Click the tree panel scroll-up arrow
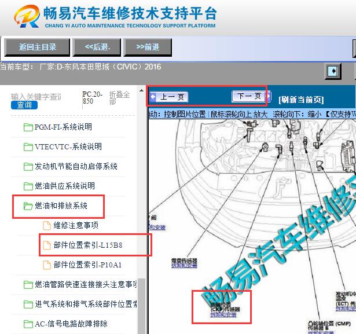 (141, 91)
